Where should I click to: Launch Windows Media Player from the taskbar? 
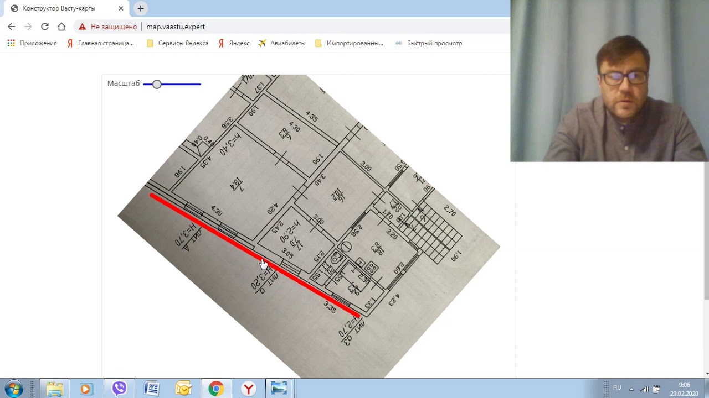(86, 389)
